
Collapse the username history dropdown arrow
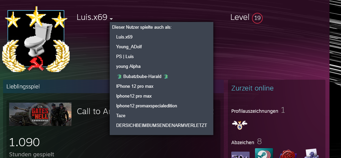111,19
